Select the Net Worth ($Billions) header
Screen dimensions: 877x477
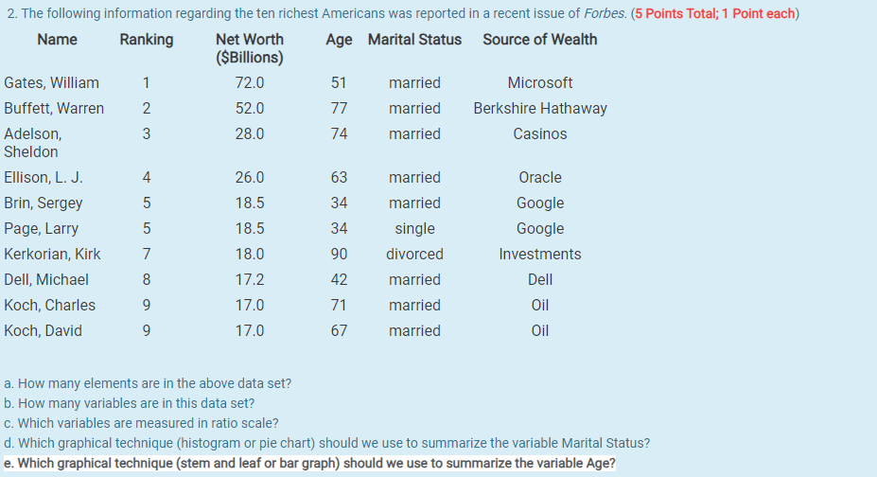pyautogui.click(x=250, y=48)
